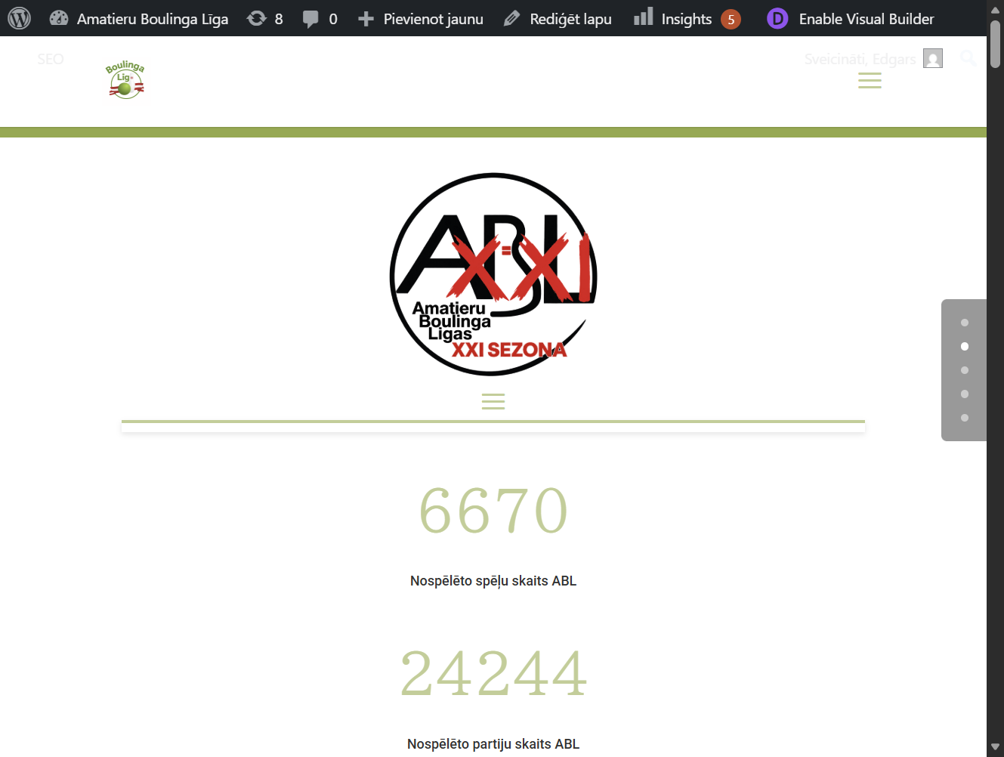Image resolution: width=1004 pixels, height=757 pixels.
Task: Open the Amatieru Boulinga Līga dashboard link
Action: click(139, 18)
